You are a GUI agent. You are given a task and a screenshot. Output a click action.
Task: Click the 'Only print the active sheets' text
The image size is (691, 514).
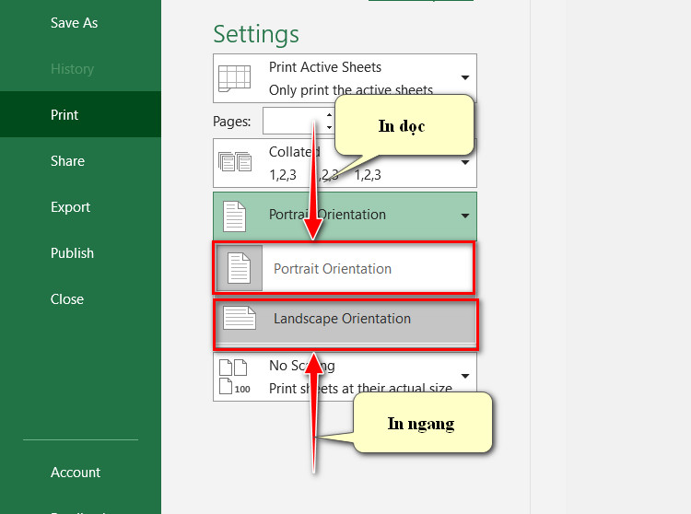(351, 90)
